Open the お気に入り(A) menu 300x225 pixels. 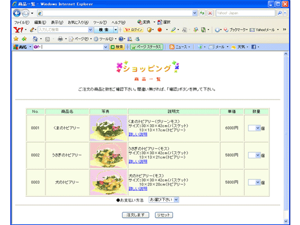(78, 22)
